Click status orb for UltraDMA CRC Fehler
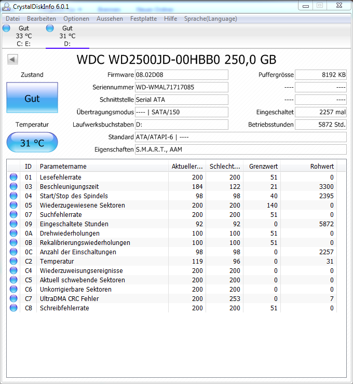 [13, 298]
